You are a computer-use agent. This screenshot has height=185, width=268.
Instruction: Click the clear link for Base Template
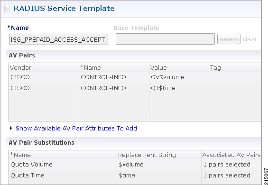tap(250, 39)
